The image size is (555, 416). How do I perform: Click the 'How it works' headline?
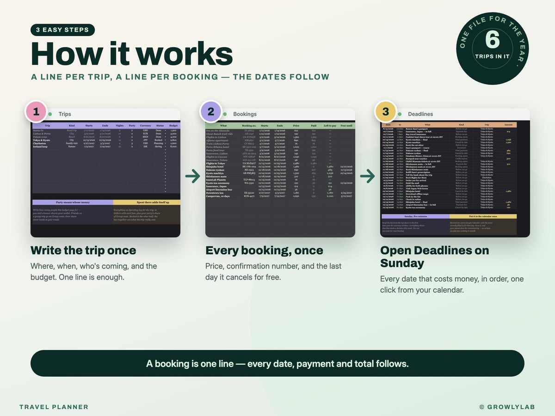tap(132, 54)
